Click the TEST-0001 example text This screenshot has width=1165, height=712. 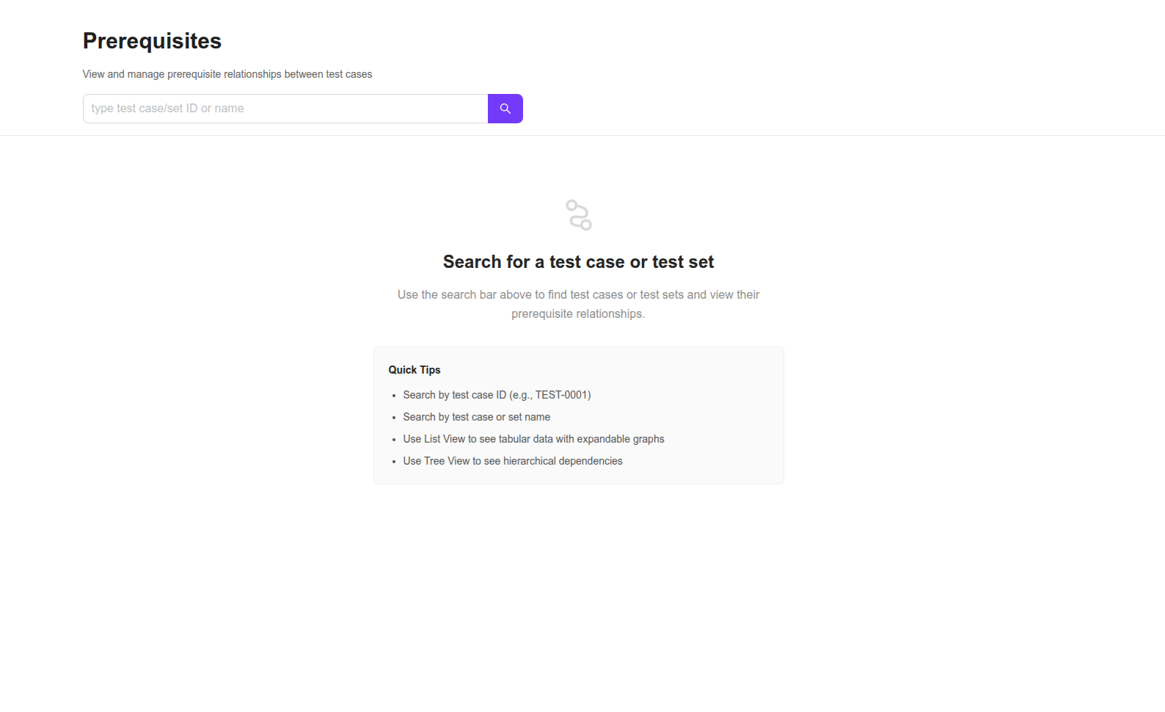coord(561,395)
